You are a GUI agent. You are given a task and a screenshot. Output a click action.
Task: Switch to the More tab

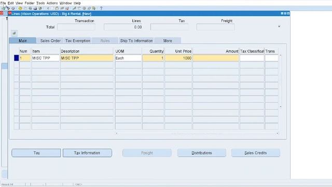[168, 41]
